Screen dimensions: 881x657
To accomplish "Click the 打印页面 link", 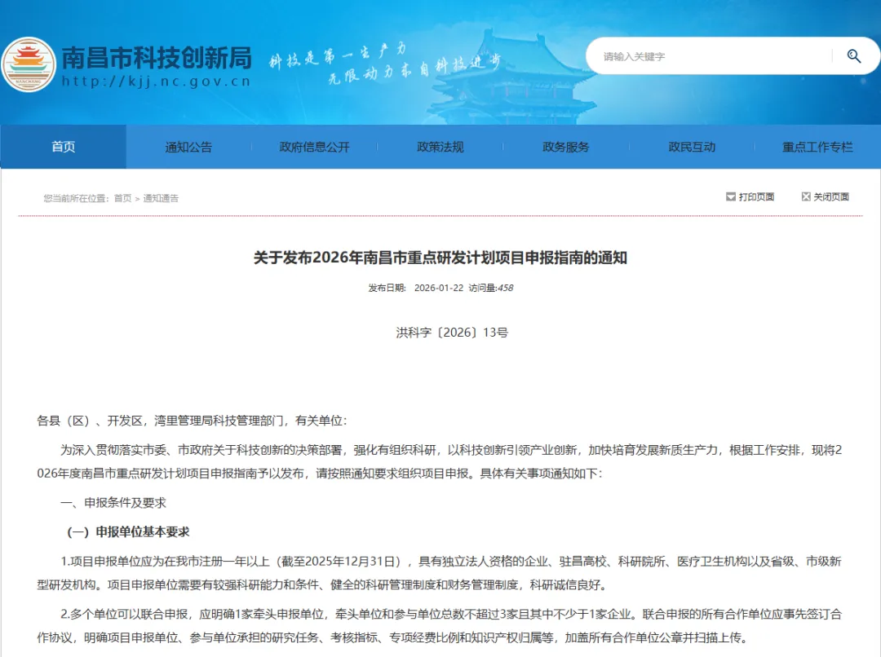I will point(756,196).
